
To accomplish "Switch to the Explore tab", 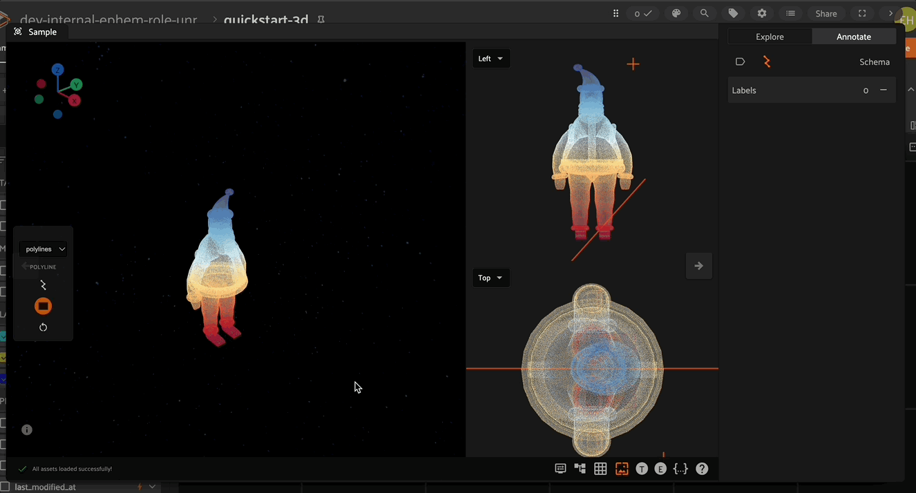I will [x=770, y=37].
